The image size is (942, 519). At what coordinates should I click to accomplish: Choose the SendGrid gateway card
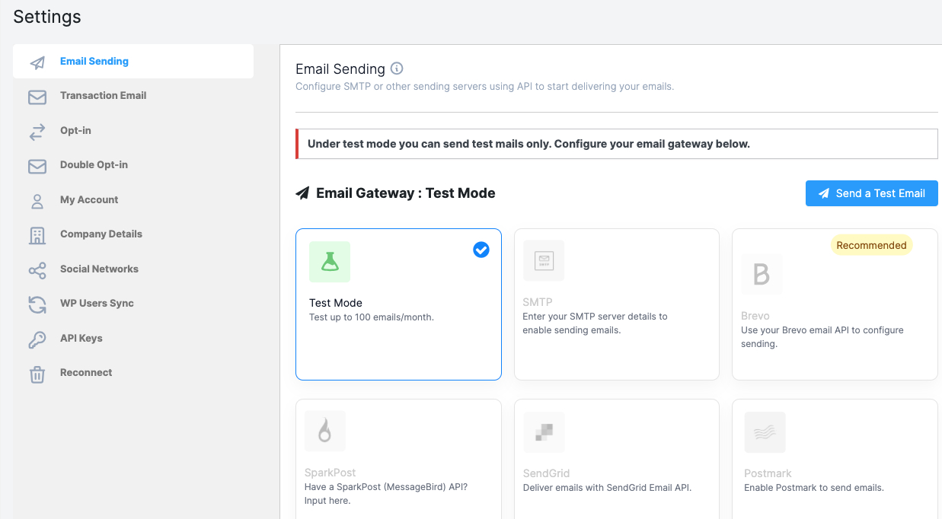[617, 459]
